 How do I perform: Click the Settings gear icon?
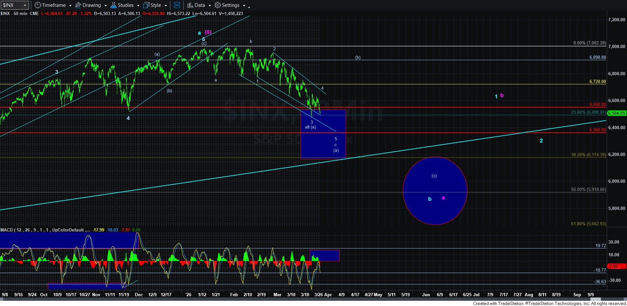[x=218, y=5]
